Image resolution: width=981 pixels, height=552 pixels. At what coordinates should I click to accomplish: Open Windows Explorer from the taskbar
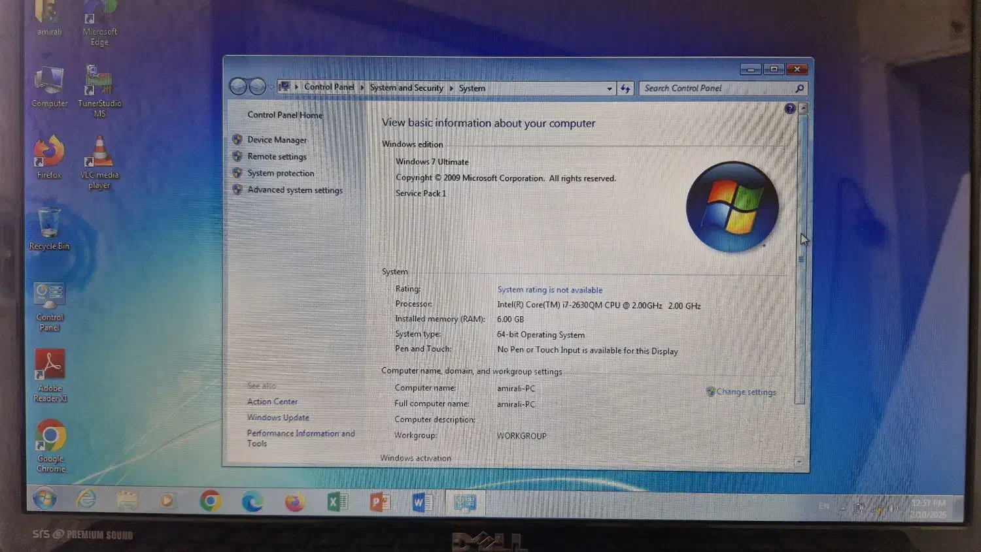pyautogui.click(x=128, y=500)
